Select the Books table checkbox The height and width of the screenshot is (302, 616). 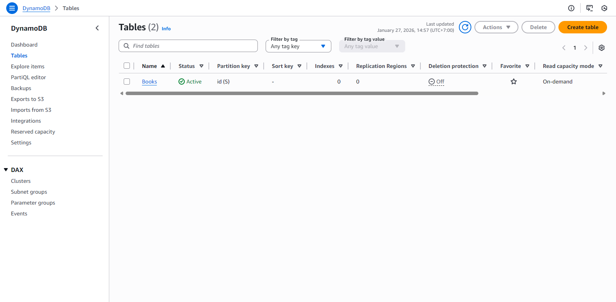click(x=127, y=82)
